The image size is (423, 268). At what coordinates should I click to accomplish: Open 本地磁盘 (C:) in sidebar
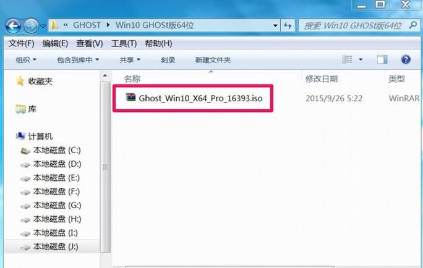(57, 150)
